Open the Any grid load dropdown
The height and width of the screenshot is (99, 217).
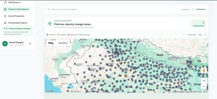coord(186,9)
